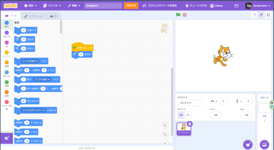Zoom in the code workspace

[165, 125]
